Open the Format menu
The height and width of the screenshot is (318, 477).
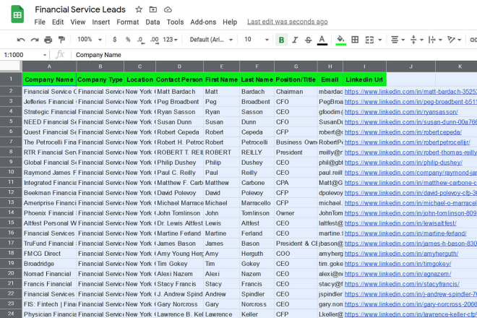click(127, 22)
